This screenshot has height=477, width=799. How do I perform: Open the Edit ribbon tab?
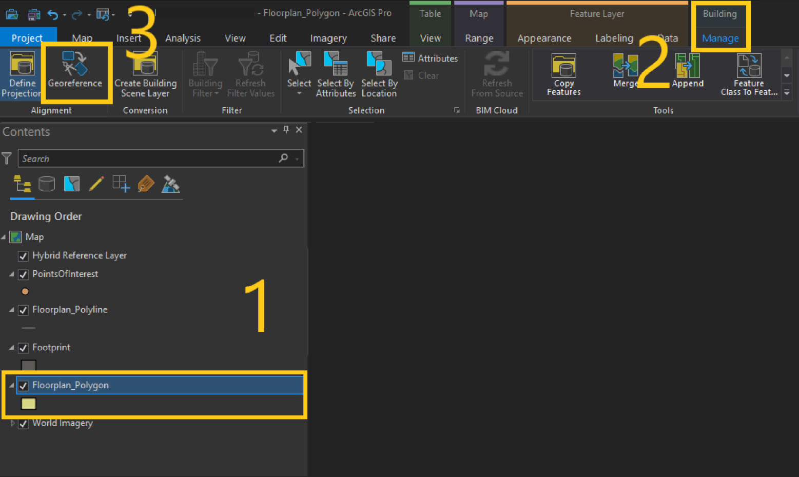point(278,38)
